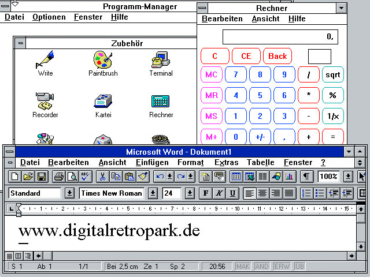Create a new document in Word toolbar
Viewport: 370px width, 277px height.
point(15,177)
